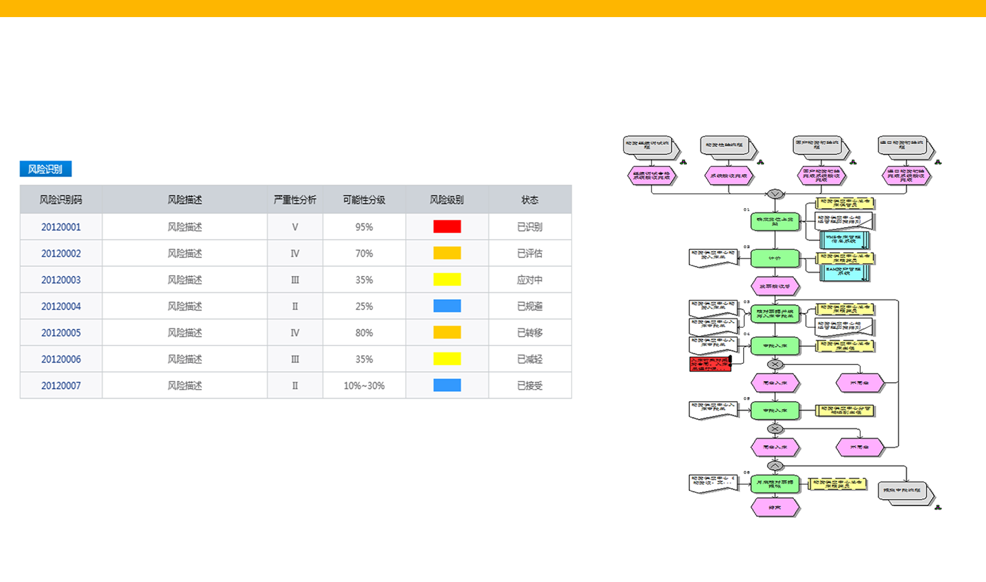This screenshot has height=582, width=986.
Task: Click the yellow risk level swatch for 20120003
Action: click(x=447, y=280)
